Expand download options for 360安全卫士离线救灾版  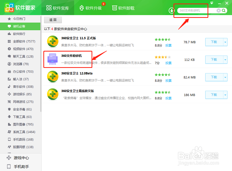[x=225, y=95]
